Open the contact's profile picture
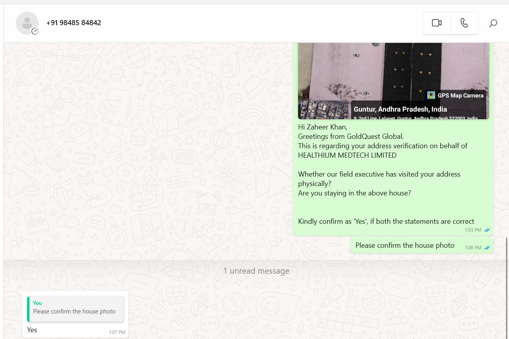509x339 pixels. tap(27, 23)
